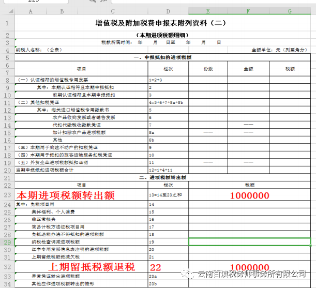Click the cell 加计扣除农产品进项税额
Image resolution: width=316 pixels, height=288 pixels.
pyautogui.click(x=81, y=132)
